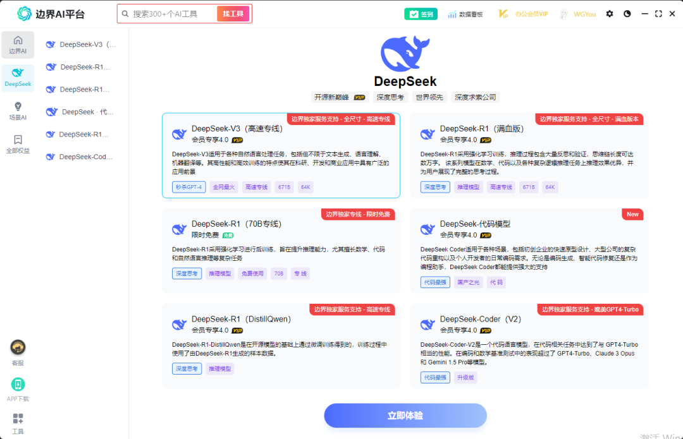The width and height of the screenshot is (683, 439).
Task: Open the 场景AI lightbulb icon
Action: pyautogui.click(x=18, y=107)
